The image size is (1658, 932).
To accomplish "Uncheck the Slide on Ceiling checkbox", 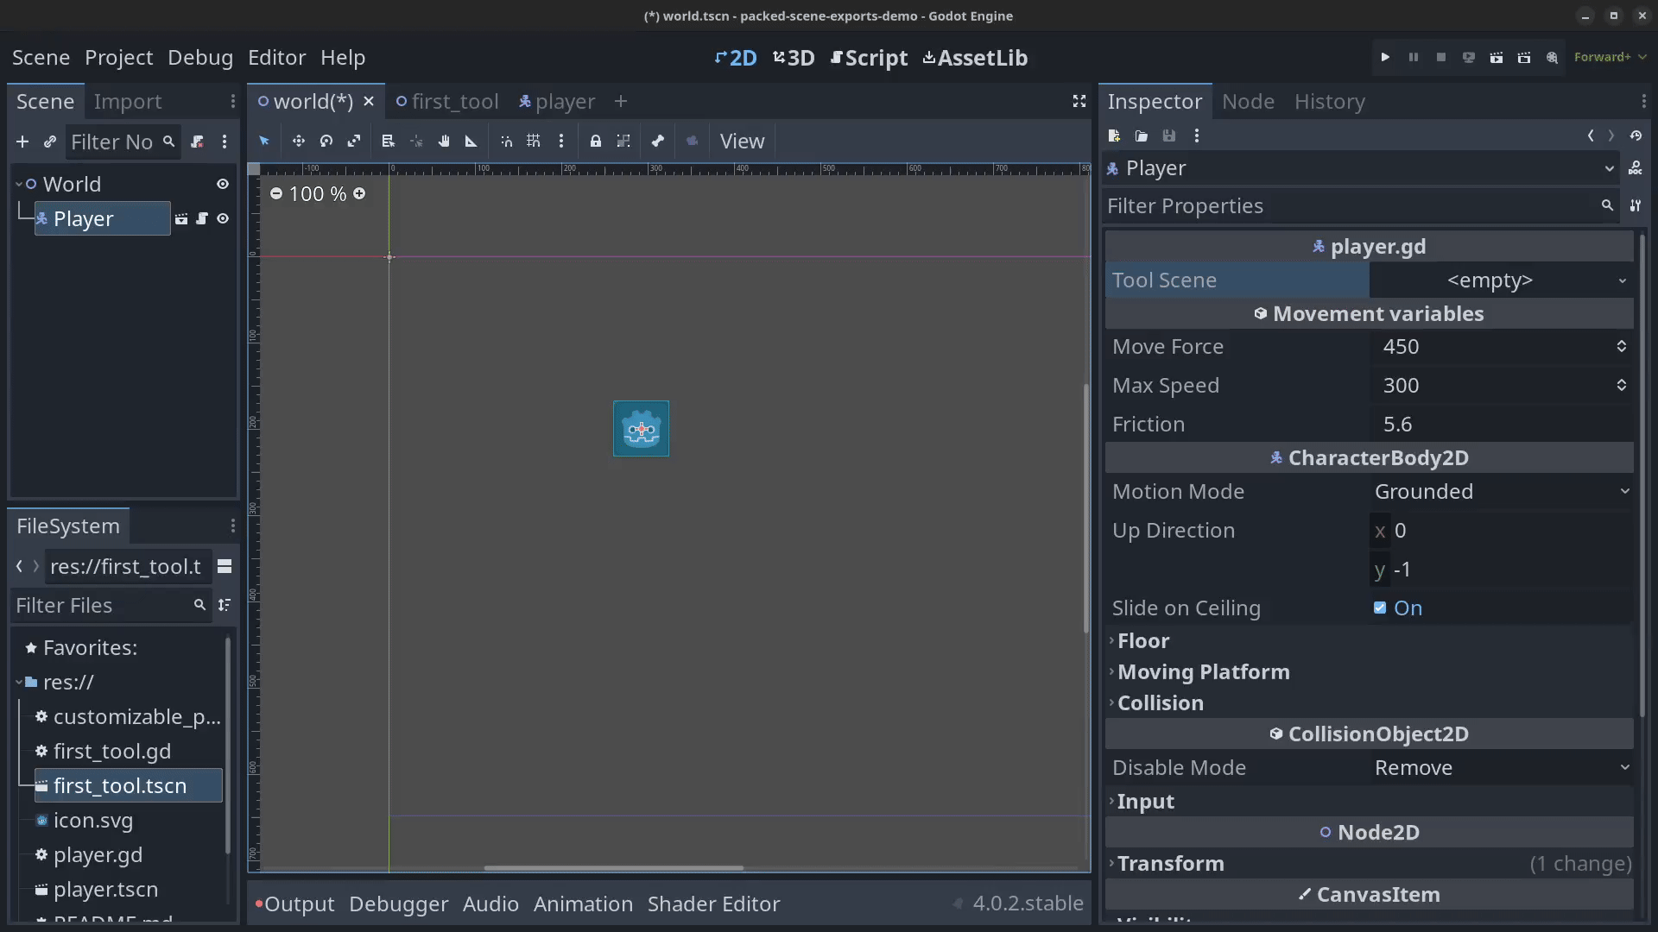I will coord(1380,608).
